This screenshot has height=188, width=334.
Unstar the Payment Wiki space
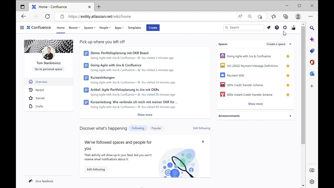[x=288, y=75]
